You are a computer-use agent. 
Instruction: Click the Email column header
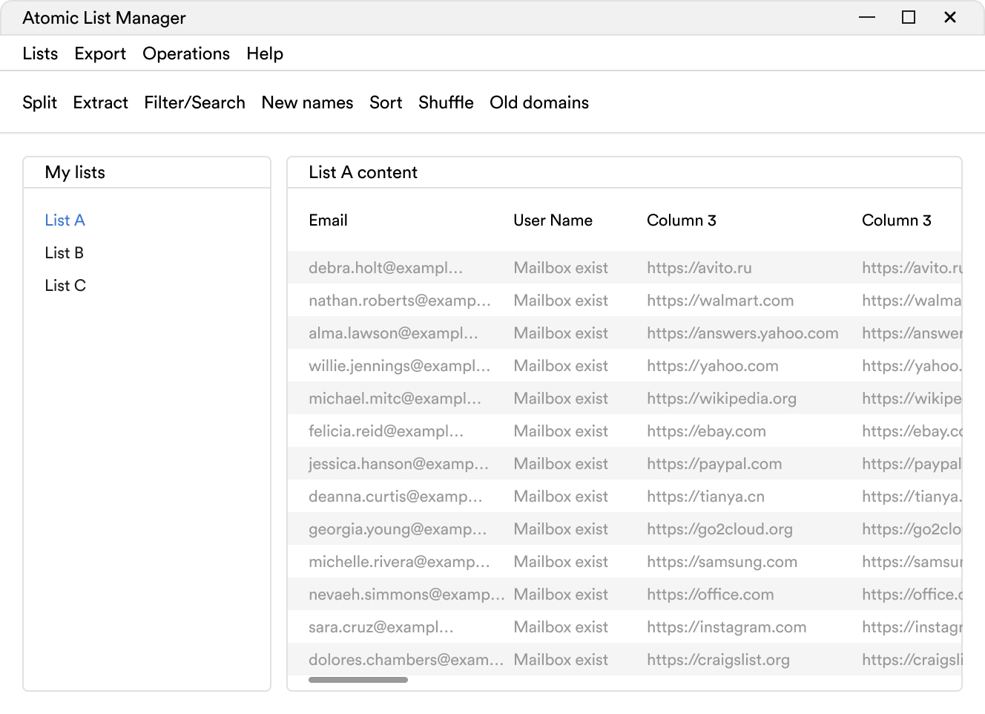coord(328,220)
